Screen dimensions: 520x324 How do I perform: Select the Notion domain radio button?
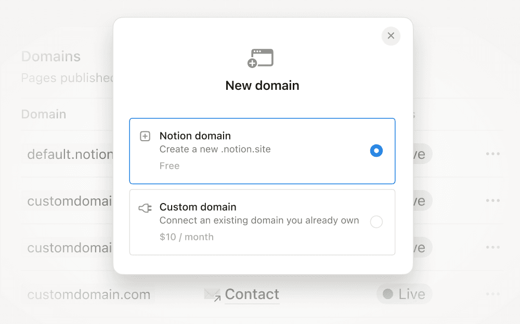376,151
